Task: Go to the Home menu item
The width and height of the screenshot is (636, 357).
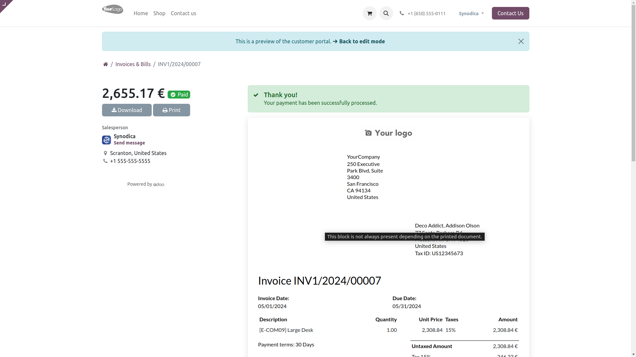Action: tap(140, 13)
